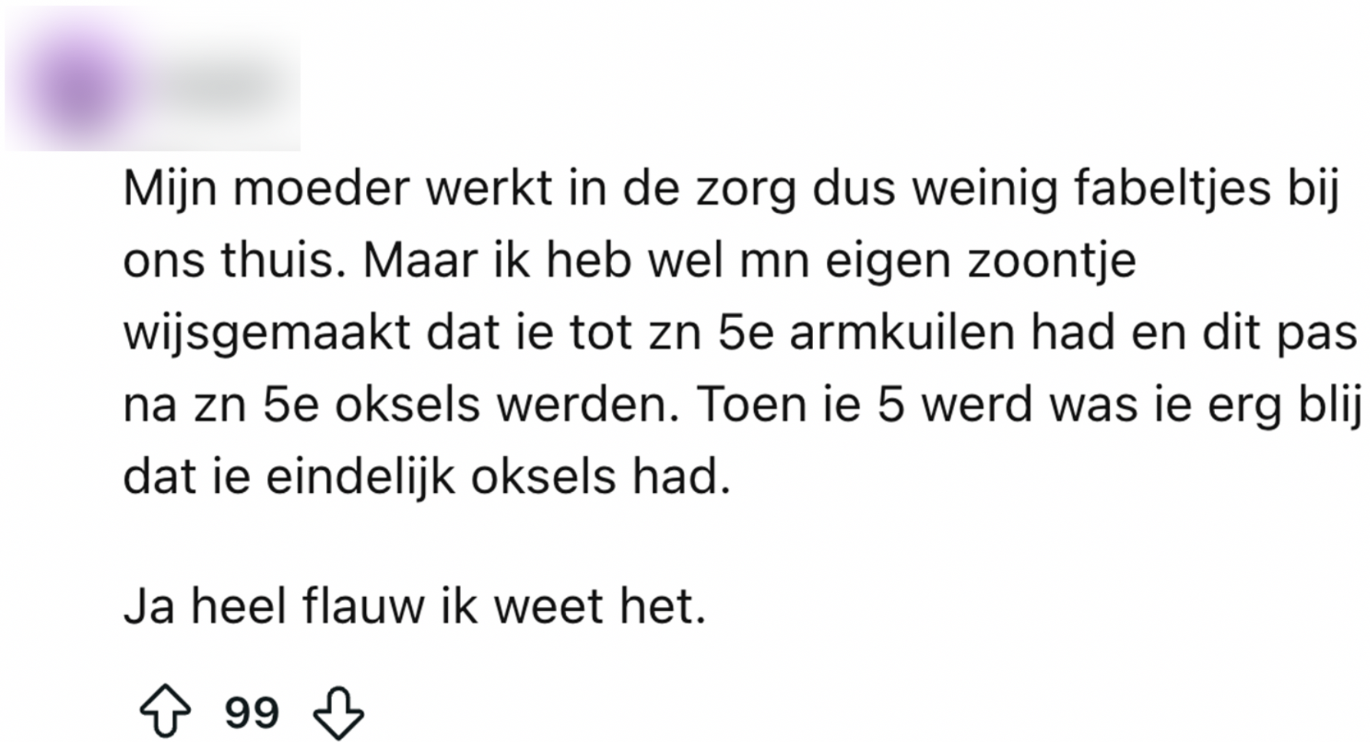Click the word 'zoontje' in the comment
This screenshot has height=742, width=1370.
1052,261
